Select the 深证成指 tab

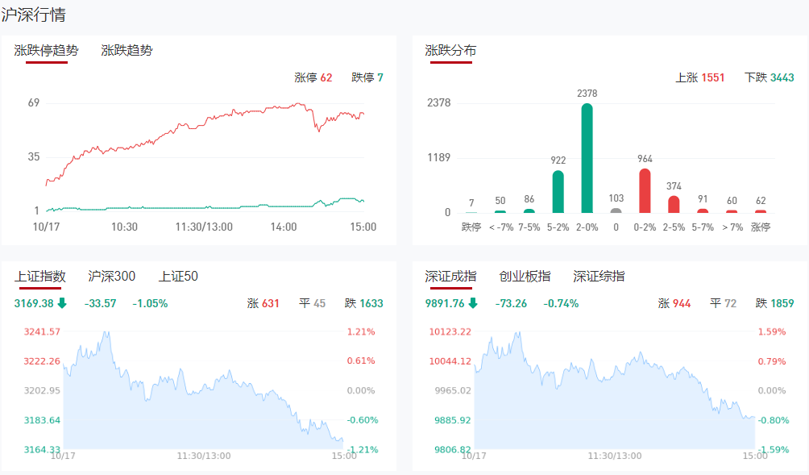pos(450,276)
